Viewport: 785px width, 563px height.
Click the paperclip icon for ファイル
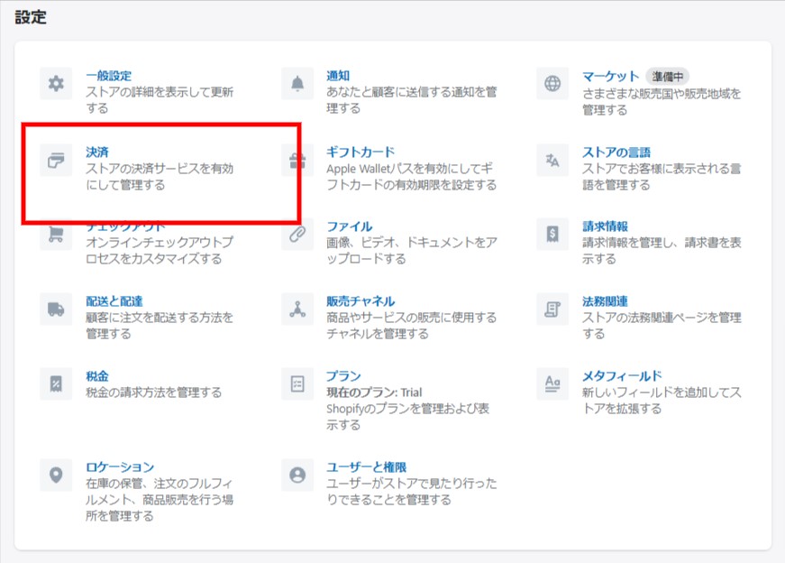[x=297, y=235]
